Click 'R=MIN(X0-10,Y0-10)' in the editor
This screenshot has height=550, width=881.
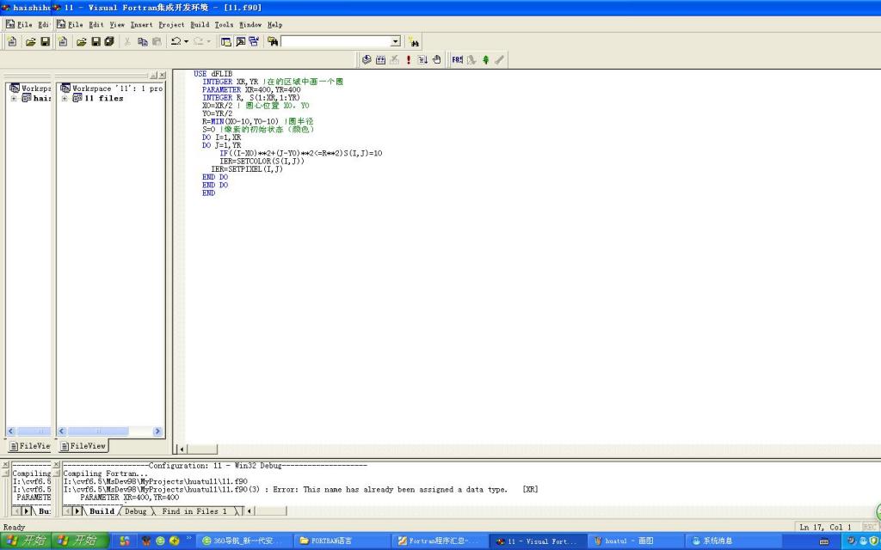coord(241,121)
